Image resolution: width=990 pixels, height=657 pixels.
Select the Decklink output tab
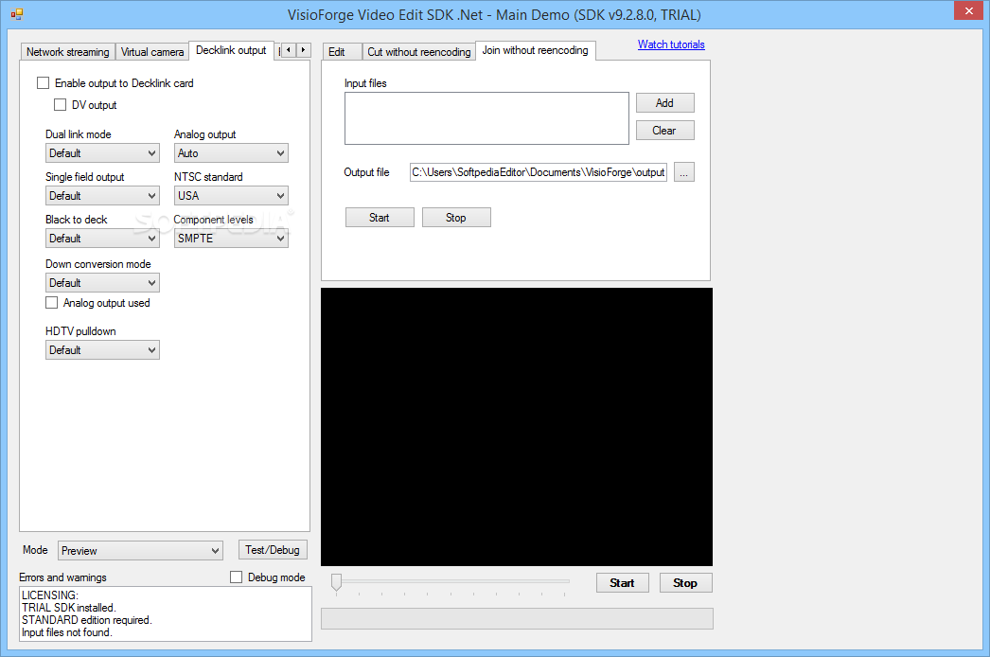click(x=231, y=50)
